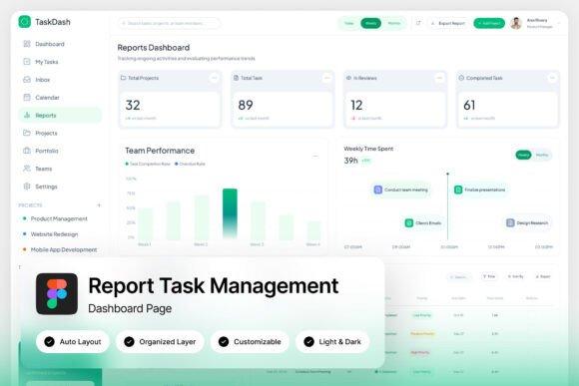Click the Inbox tray icon in sidebar
The width and height of the screenshot is (579, 386).
click(x=27, y=80)
